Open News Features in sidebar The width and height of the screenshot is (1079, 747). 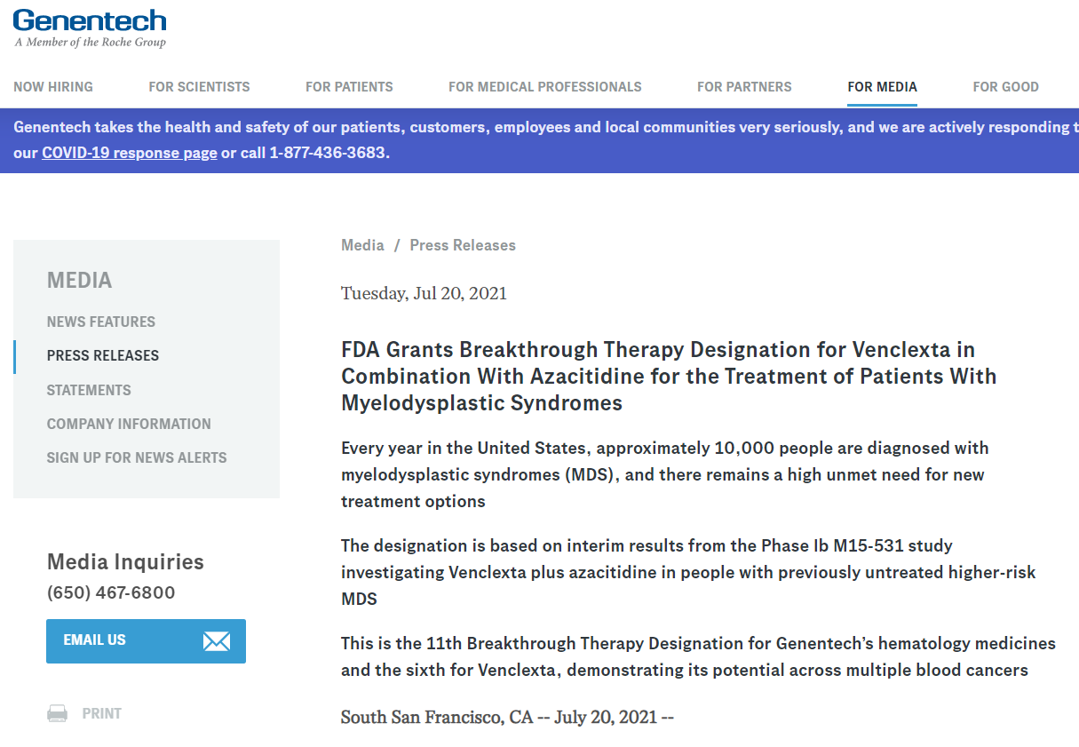[101, 322]
